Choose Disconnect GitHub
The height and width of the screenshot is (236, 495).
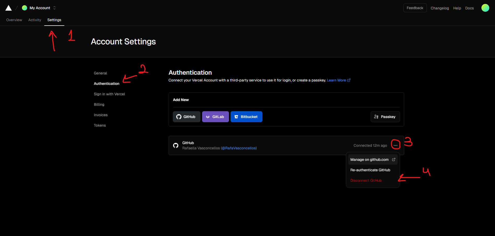pos(373,180)
